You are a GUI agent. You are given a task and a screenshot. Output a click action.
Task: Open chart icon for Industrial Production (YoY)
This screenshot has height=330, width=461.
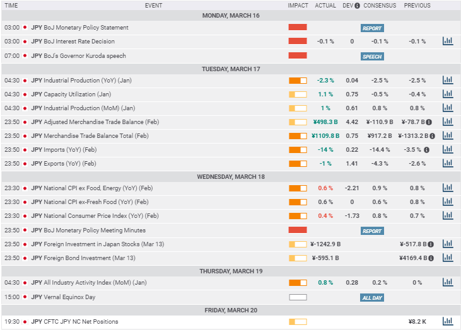click(447, 81)
